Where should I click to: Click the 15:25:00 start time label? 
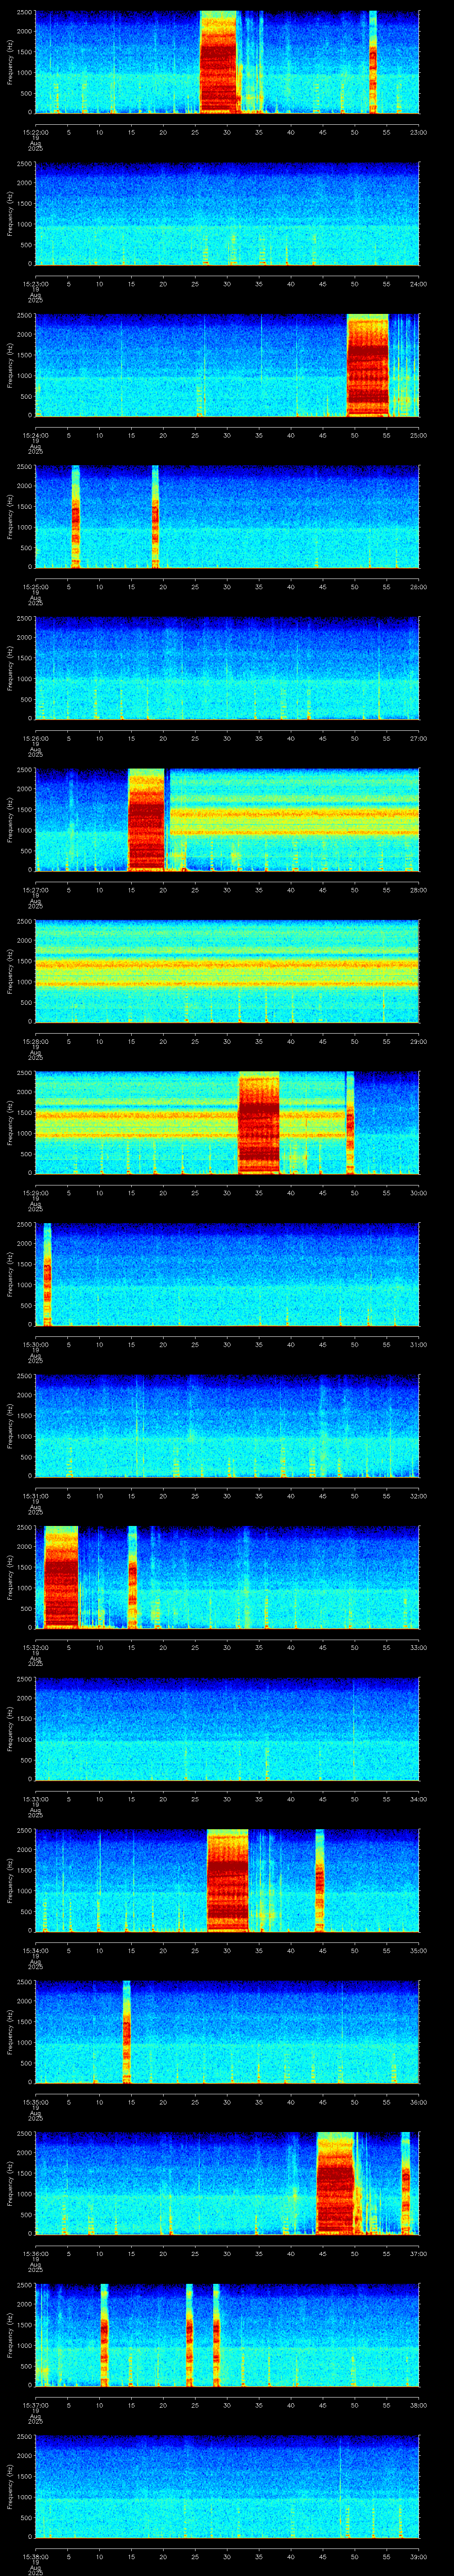click(35, 587)
